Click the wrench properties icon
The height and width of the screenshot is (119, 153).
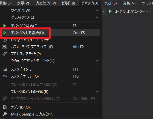(5, 114)
